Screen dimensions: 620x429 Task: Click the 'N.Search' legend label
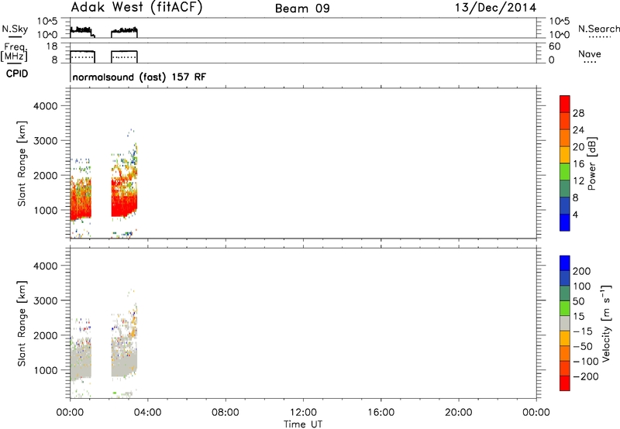tap(598, 29)
